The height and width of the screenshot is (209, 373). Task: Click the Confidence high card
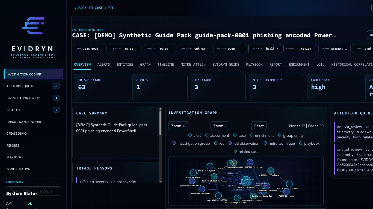[x=334, y=87]
